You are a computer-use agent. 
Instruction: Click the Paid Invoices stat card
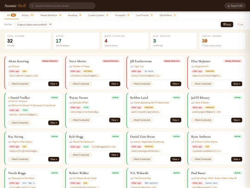pyautogui.click(x=174, y=41)
